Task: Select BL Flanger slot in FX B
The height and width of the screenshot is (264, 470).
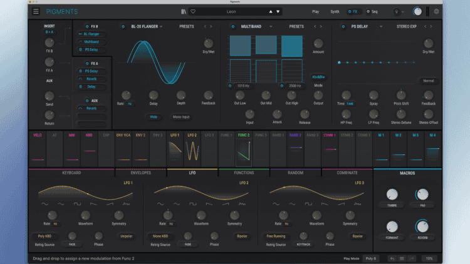Action: point(91,34)
